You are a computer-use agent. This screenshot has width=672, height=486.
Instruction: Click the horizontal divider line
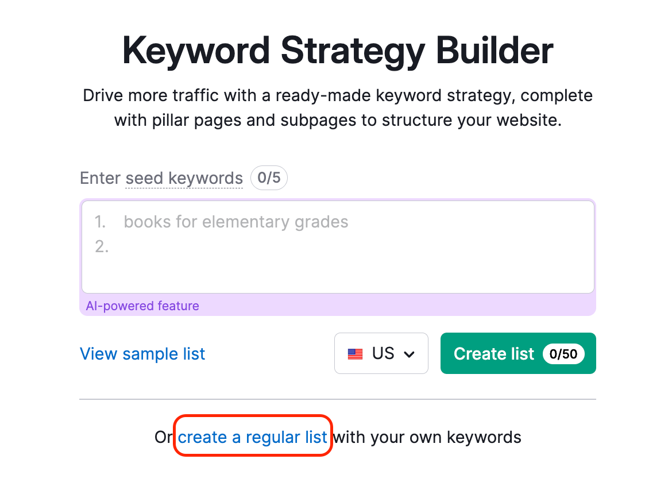338,399
